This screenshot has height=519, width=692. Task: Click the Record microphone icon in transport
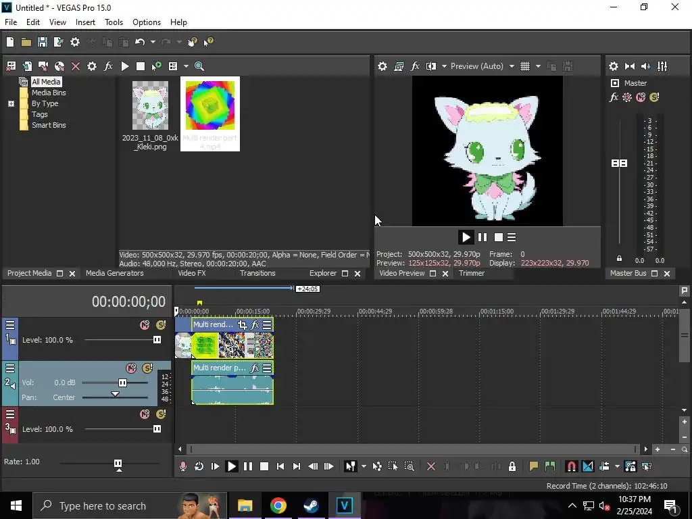point(183,466)
